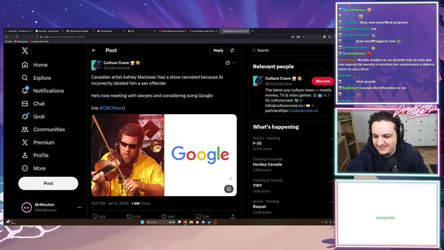Click the X logo in the sidebar

[25, 51]
